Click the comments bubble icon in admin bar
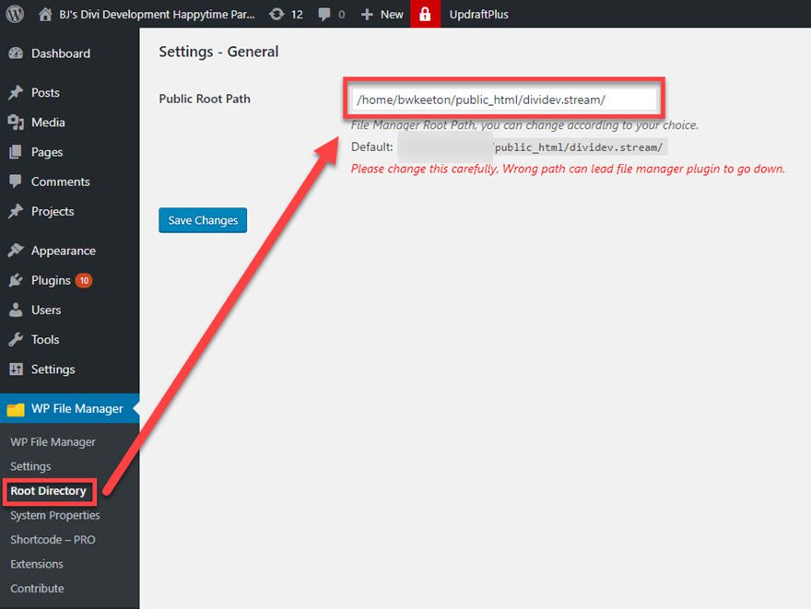 324,14
